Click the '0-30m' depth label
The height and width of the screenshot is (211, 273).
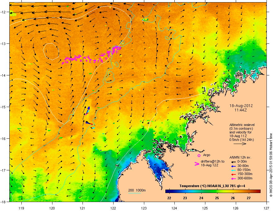pyautogui.click(x=242, y=162)
